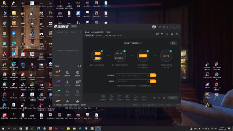Click the 麦克风 microphone icon
Image resolution: width=233 pixels, height=131 pixels.
(x=135, y=97)
